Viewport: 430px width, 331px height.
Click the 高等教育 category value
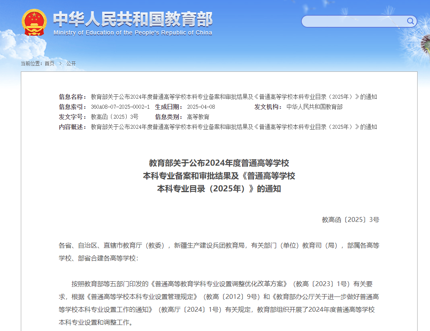click(198, 117)
